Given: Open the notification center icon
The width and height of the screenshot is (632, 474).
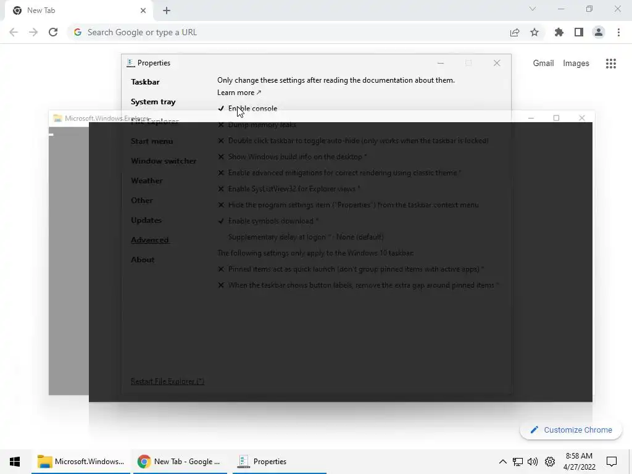Looking at the screenshot, I should click(612, 462).
